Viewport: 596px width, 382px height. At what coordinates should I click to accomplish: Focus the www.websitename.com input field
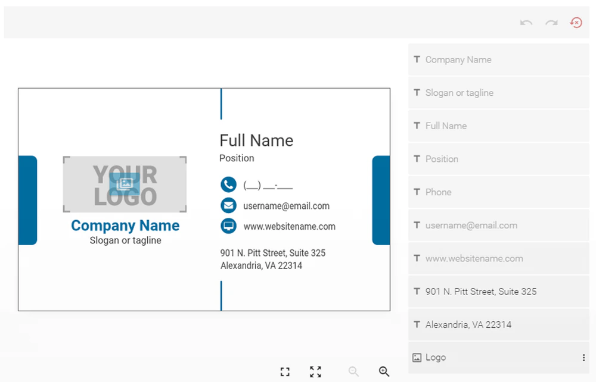pos(499,258)
